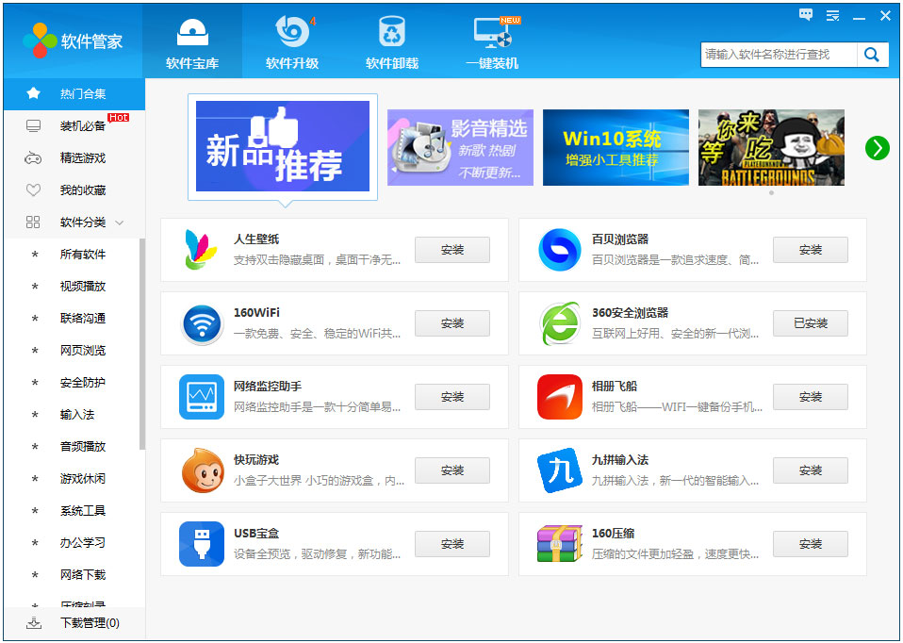Click the 网络监控助手 monitor icon
The width and height of the screenshot is (903, 643).
pos(202,397)
